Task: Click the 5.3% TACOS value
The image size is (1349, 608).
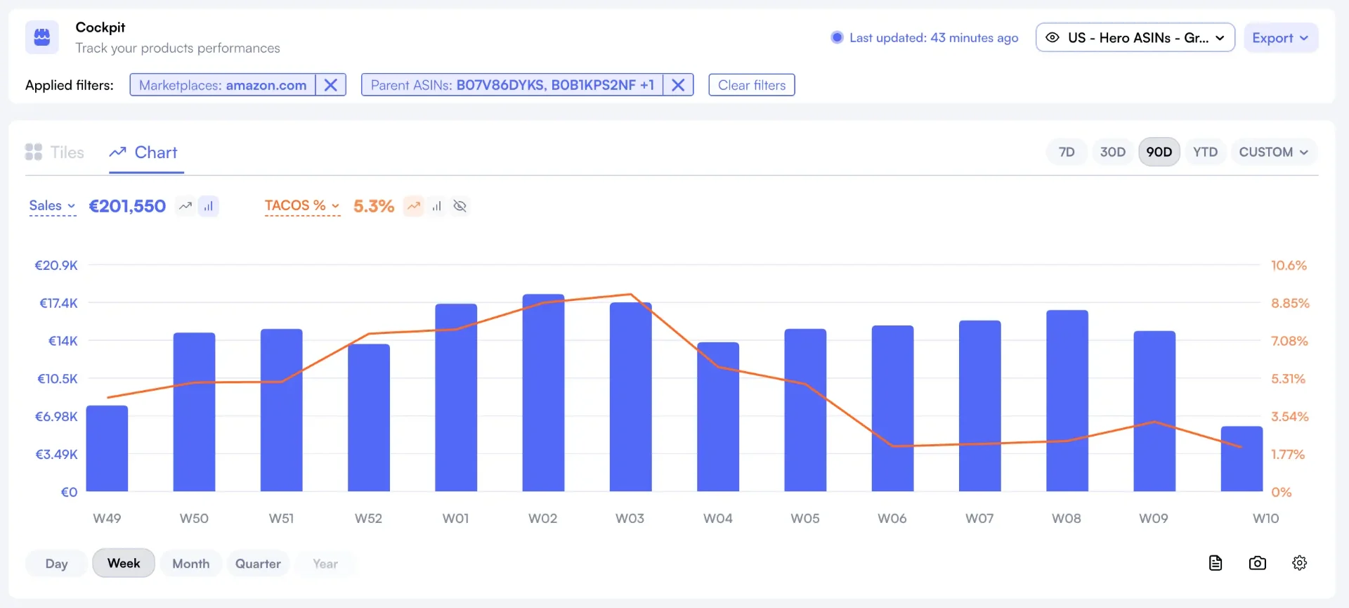Action: click(374, 206)
